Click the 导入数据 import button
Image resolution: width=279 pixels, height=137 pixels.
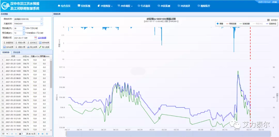[x=44, y=47]
